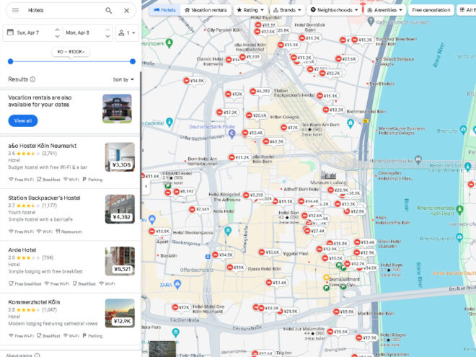This screenshot has width=476, height=357.
Task: Click the ¥10.4K hotel map pin
Action: [x=253, y=133]
